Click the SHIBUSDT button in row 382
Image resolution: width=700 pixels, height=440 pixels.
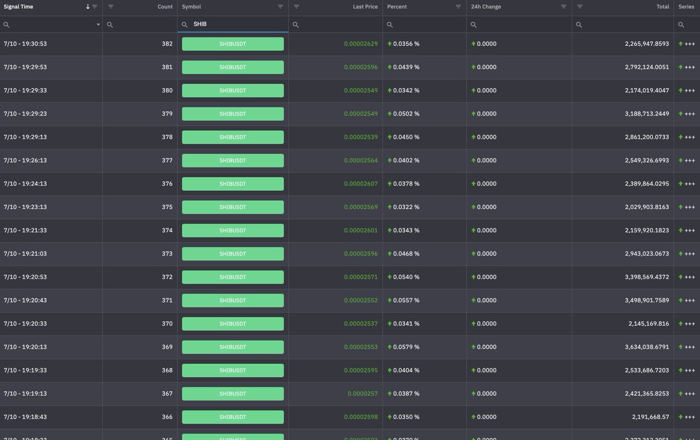point(233,44)
